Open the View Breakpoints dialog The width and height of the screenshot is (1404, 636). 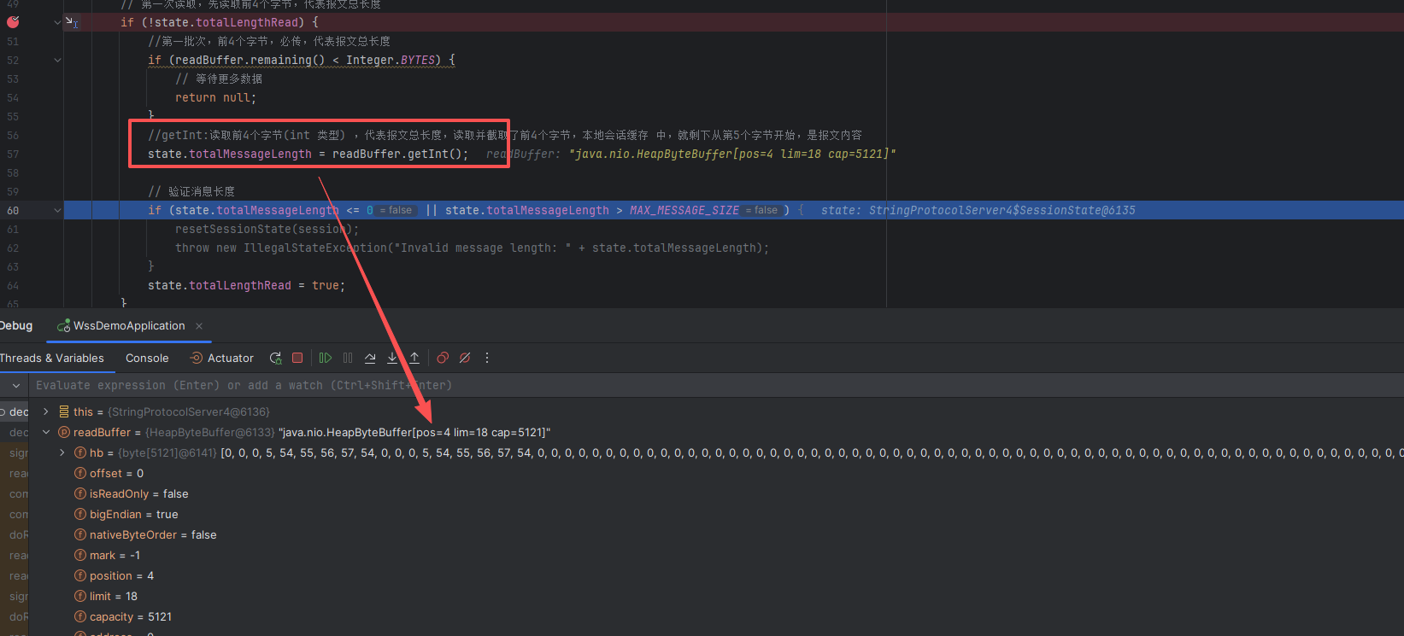(x=443, y=359)
